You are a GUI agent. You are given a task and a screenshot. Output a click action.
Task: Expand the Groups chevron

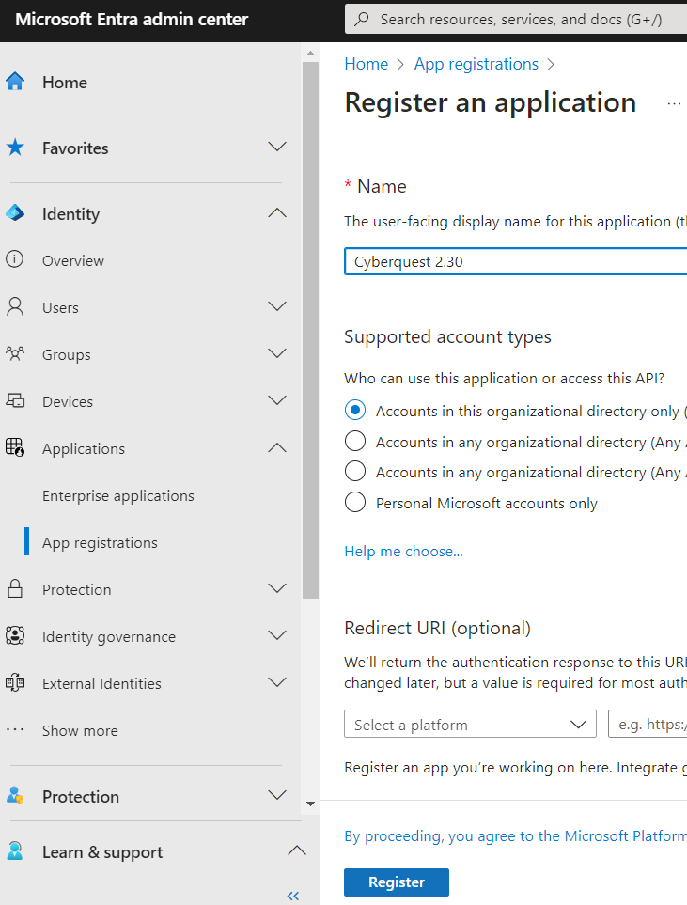[x=277, y=352]
